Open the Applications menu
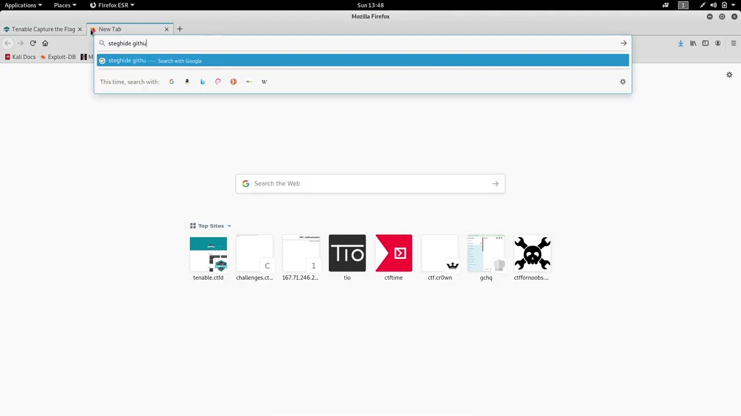The height and width of the screenshot is (416, 741). pos(23,5)
